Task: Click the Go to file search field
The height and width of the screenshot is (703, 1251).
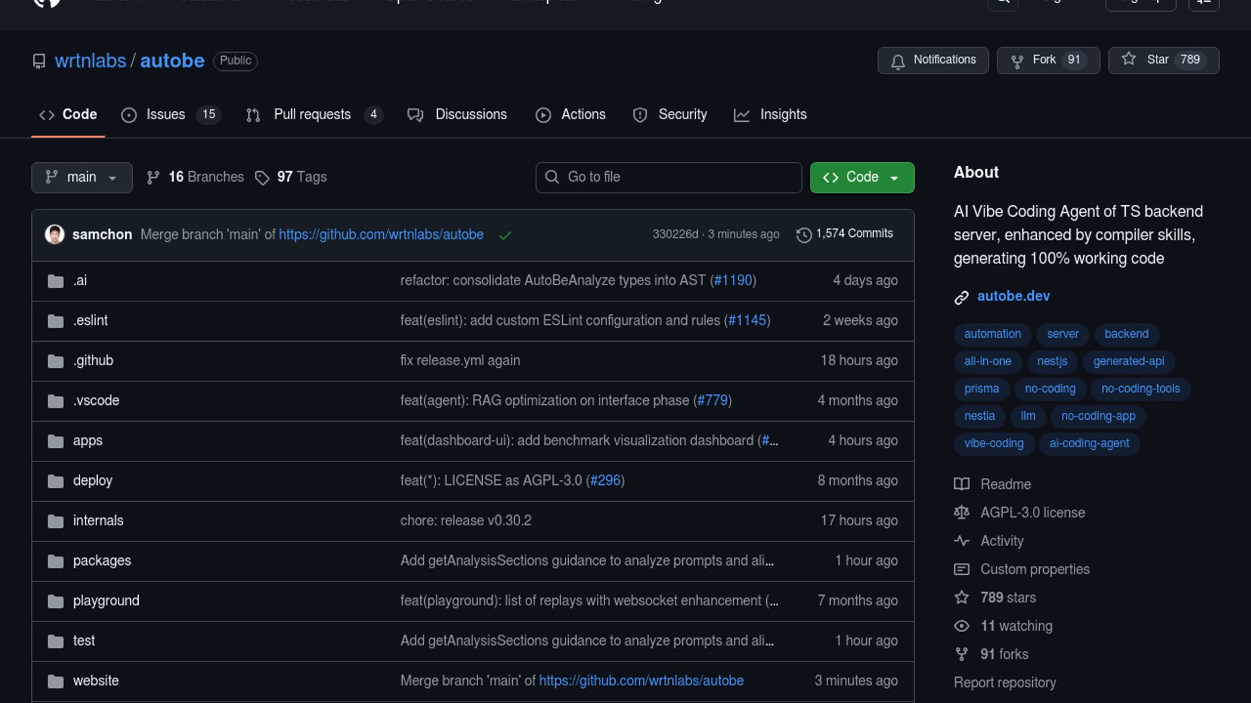Action: (669, 178)
